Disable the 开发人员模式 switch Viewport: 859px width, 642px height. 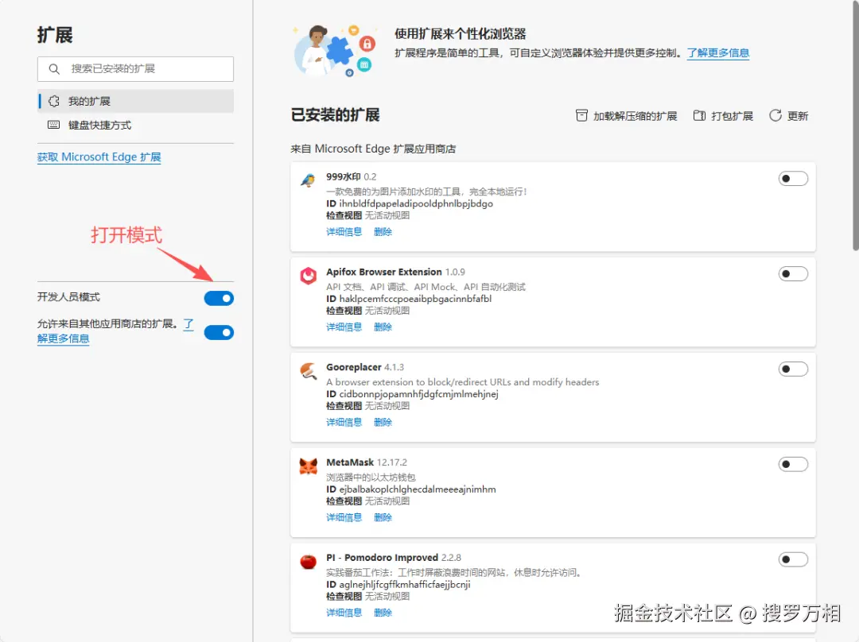point(219,298)
